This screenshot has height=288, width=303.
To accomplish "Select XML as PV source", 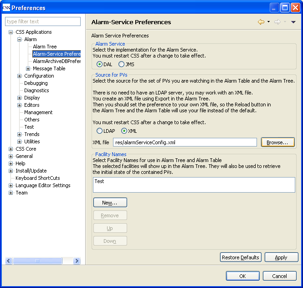I will click(124, 131).
